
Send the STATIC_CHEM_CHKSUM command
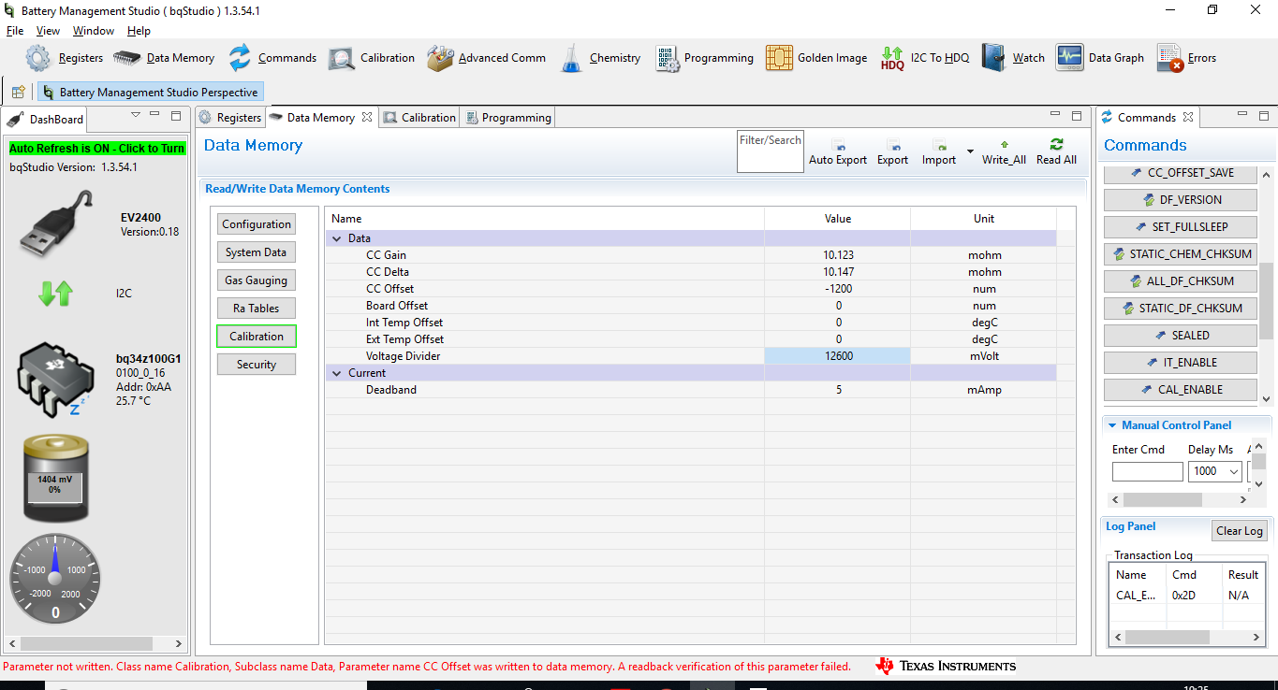coord(1181,253)
